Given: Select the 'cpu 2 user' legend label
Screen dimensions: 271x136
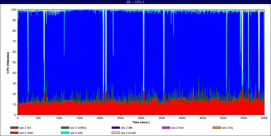Looking at the screenshot, I should pyautogui.click(x=76, y=133).
